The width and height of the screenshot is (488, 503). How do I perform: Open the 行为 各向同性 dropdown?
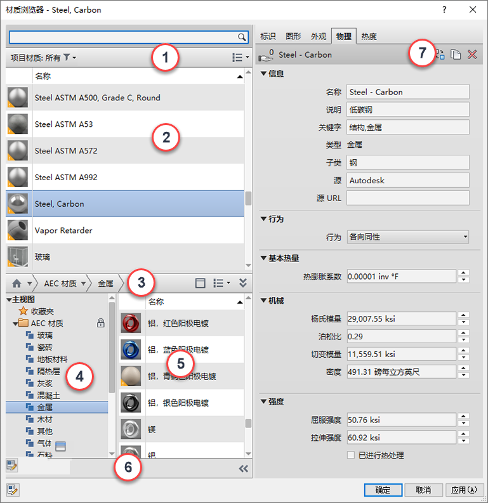pyautogui.click(x=408, y=237)
